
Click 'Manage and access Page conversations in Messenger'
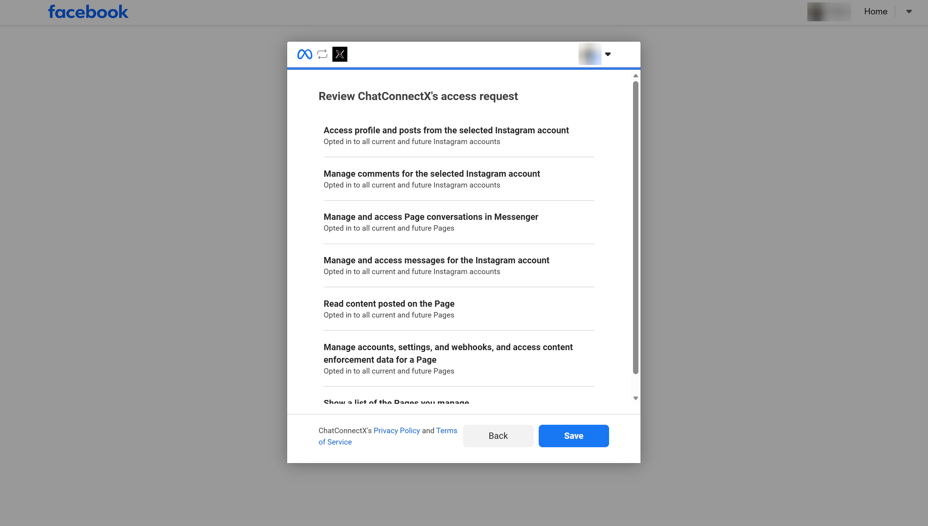point(431,217)
